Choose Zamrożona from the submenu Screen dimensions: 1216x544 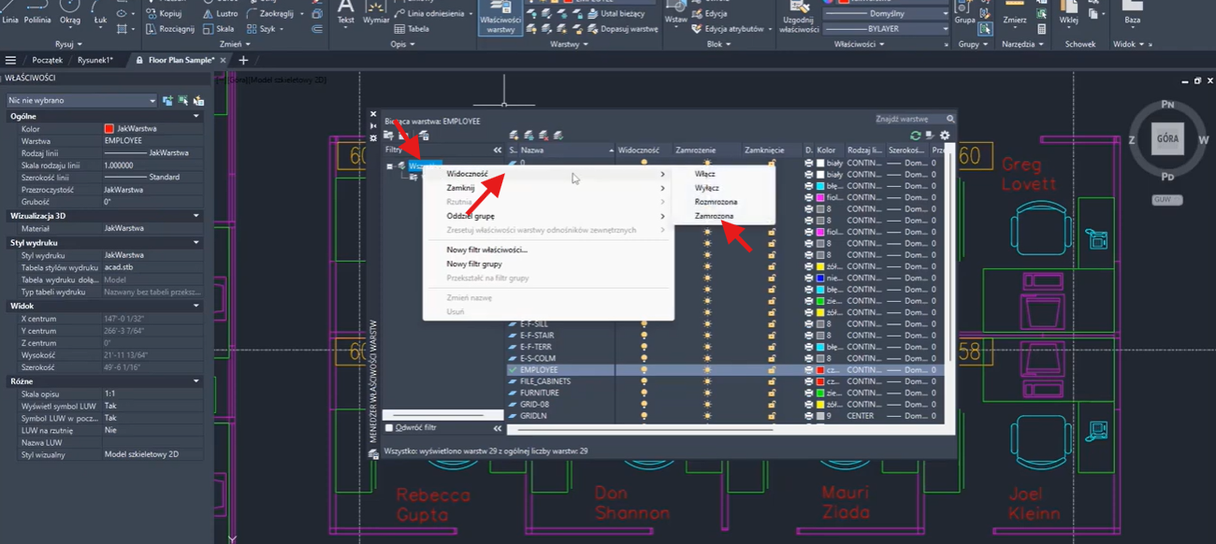[x=715, y=216]
